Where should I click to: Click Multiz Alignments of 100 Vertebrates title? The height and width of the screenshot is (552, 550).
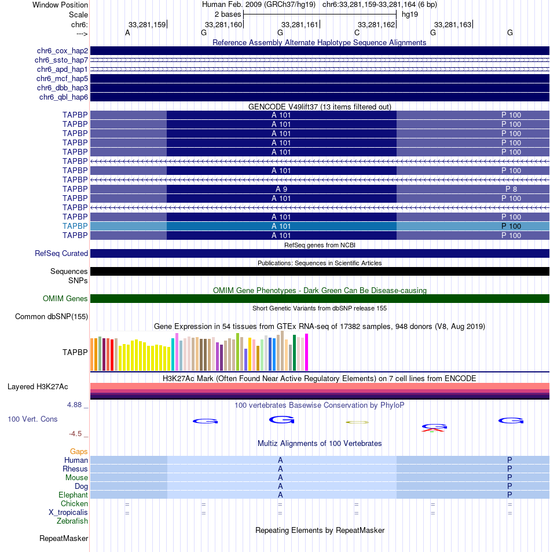[x=320, y=444]
